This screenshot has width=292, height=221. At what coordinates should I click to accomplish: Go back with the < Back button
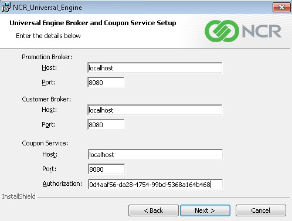point(154,210)
